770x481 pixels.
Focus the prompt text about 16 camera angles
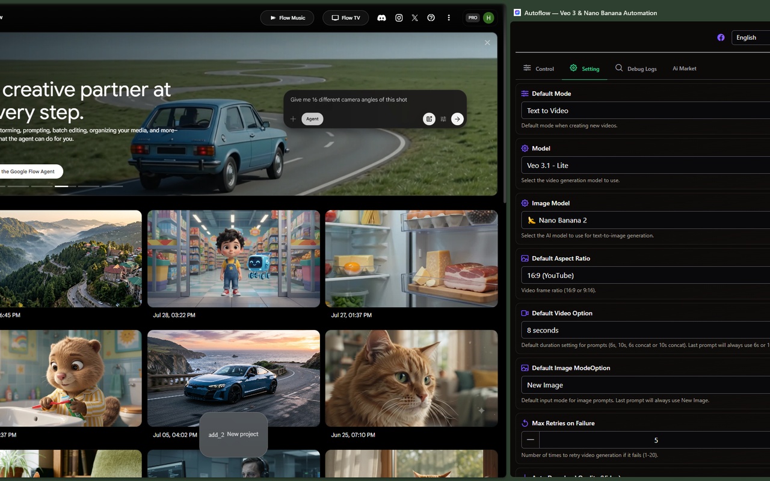coord(349,100)
